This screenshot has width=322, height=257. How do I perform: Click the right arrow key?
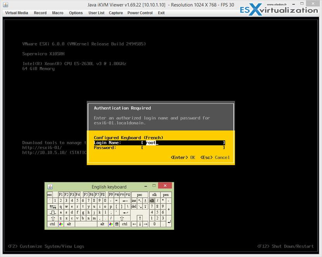click(x=145, y=224)
